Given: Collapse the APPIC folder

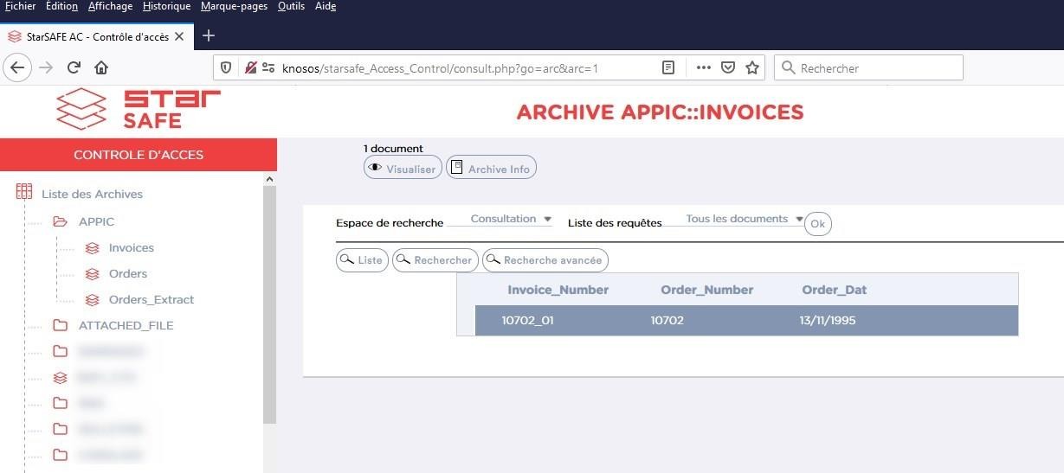Looking at the screenshot, I should [x=60, y=222].
